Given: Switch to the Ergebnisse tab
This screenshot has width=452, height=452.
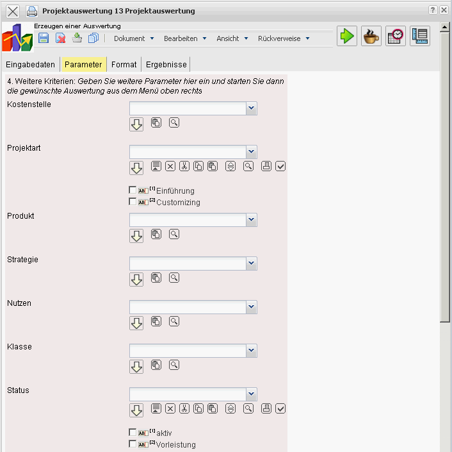Looking at the screenshot, I should pyautogui.click(x=166, y=65).
